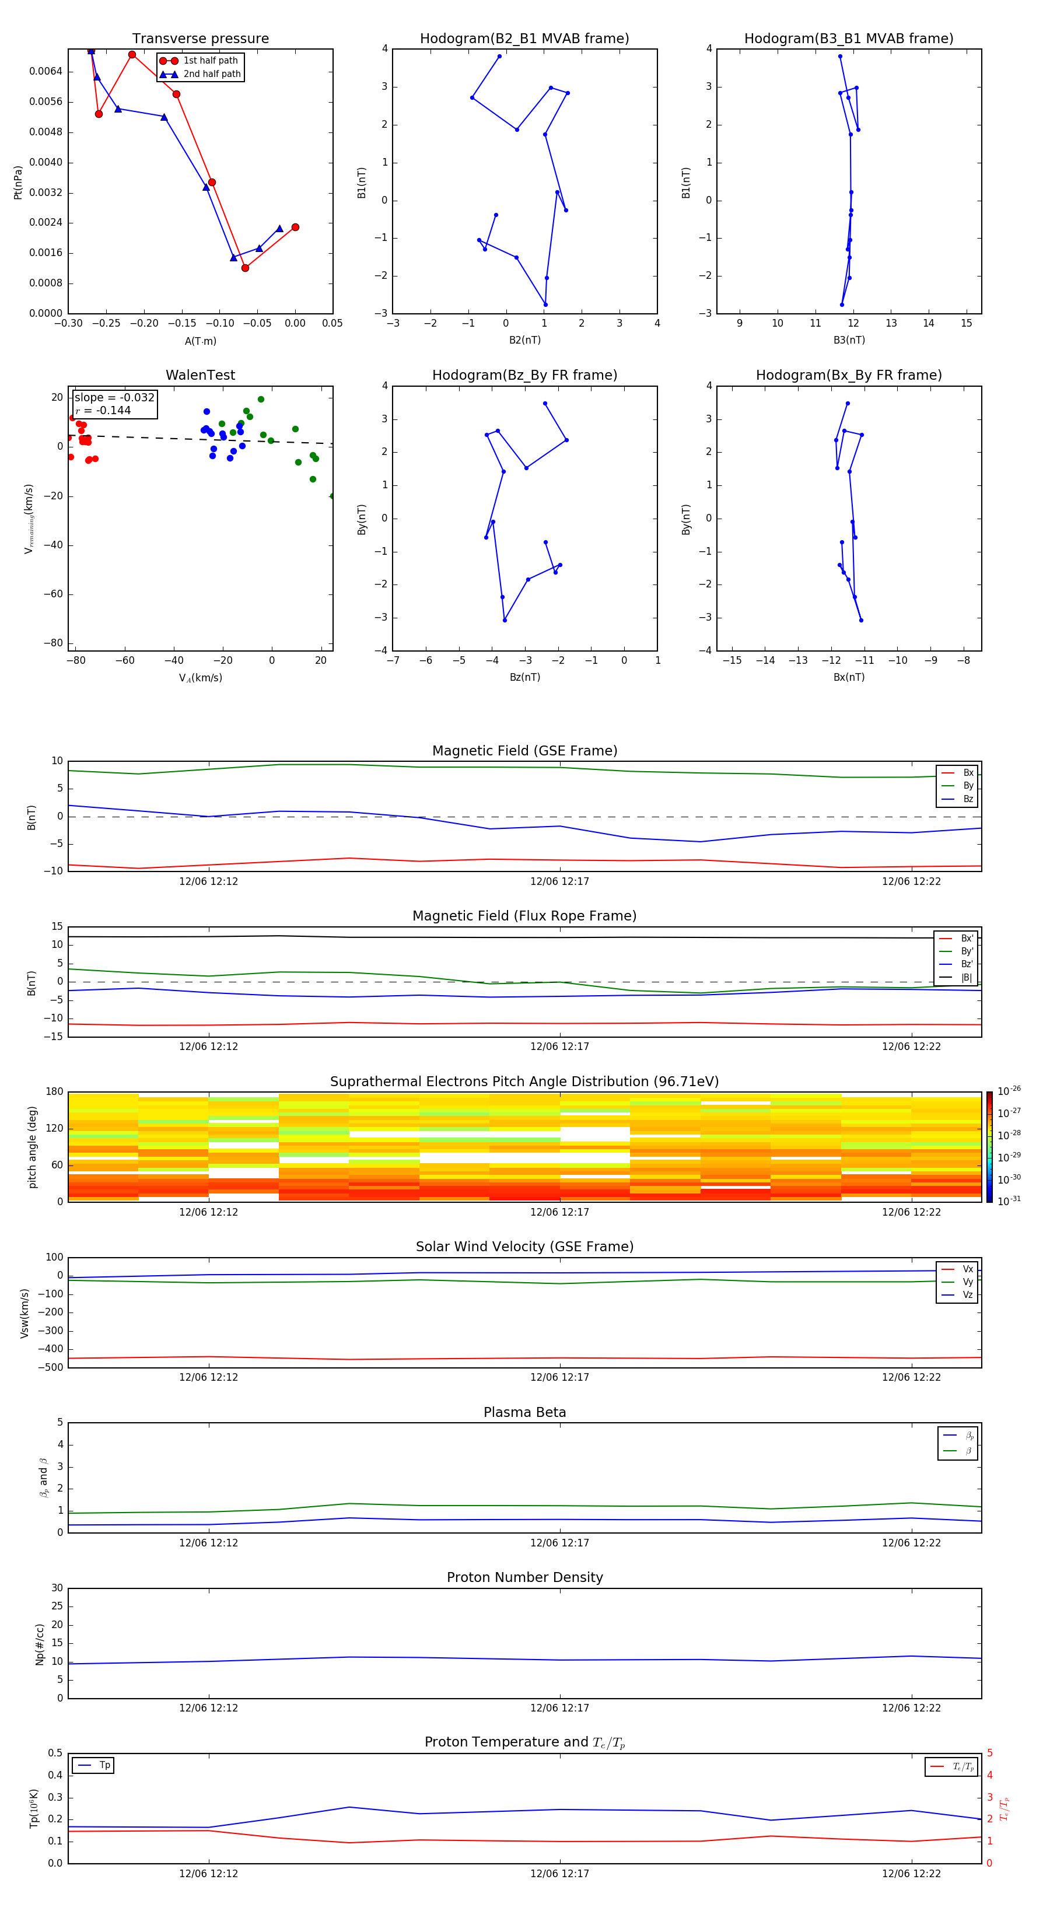Click the slope and r annotation box in WalenTest

pyautogui.click(x=114, y=404)
